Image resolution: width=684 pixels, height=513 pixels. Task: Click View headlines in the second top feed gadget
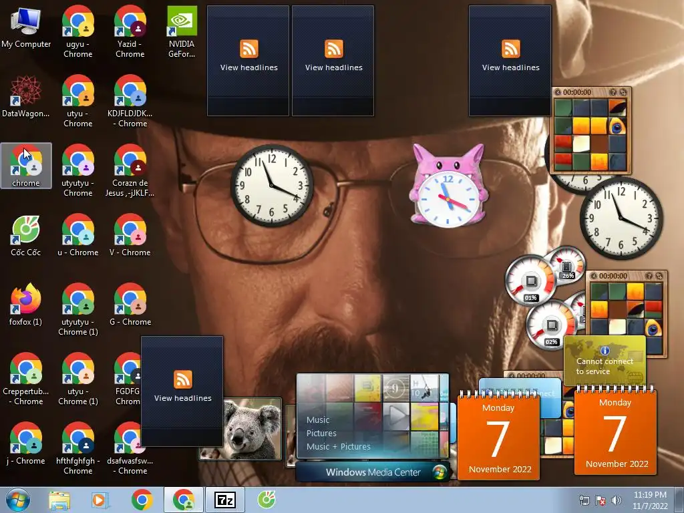[x=334, y=67]
